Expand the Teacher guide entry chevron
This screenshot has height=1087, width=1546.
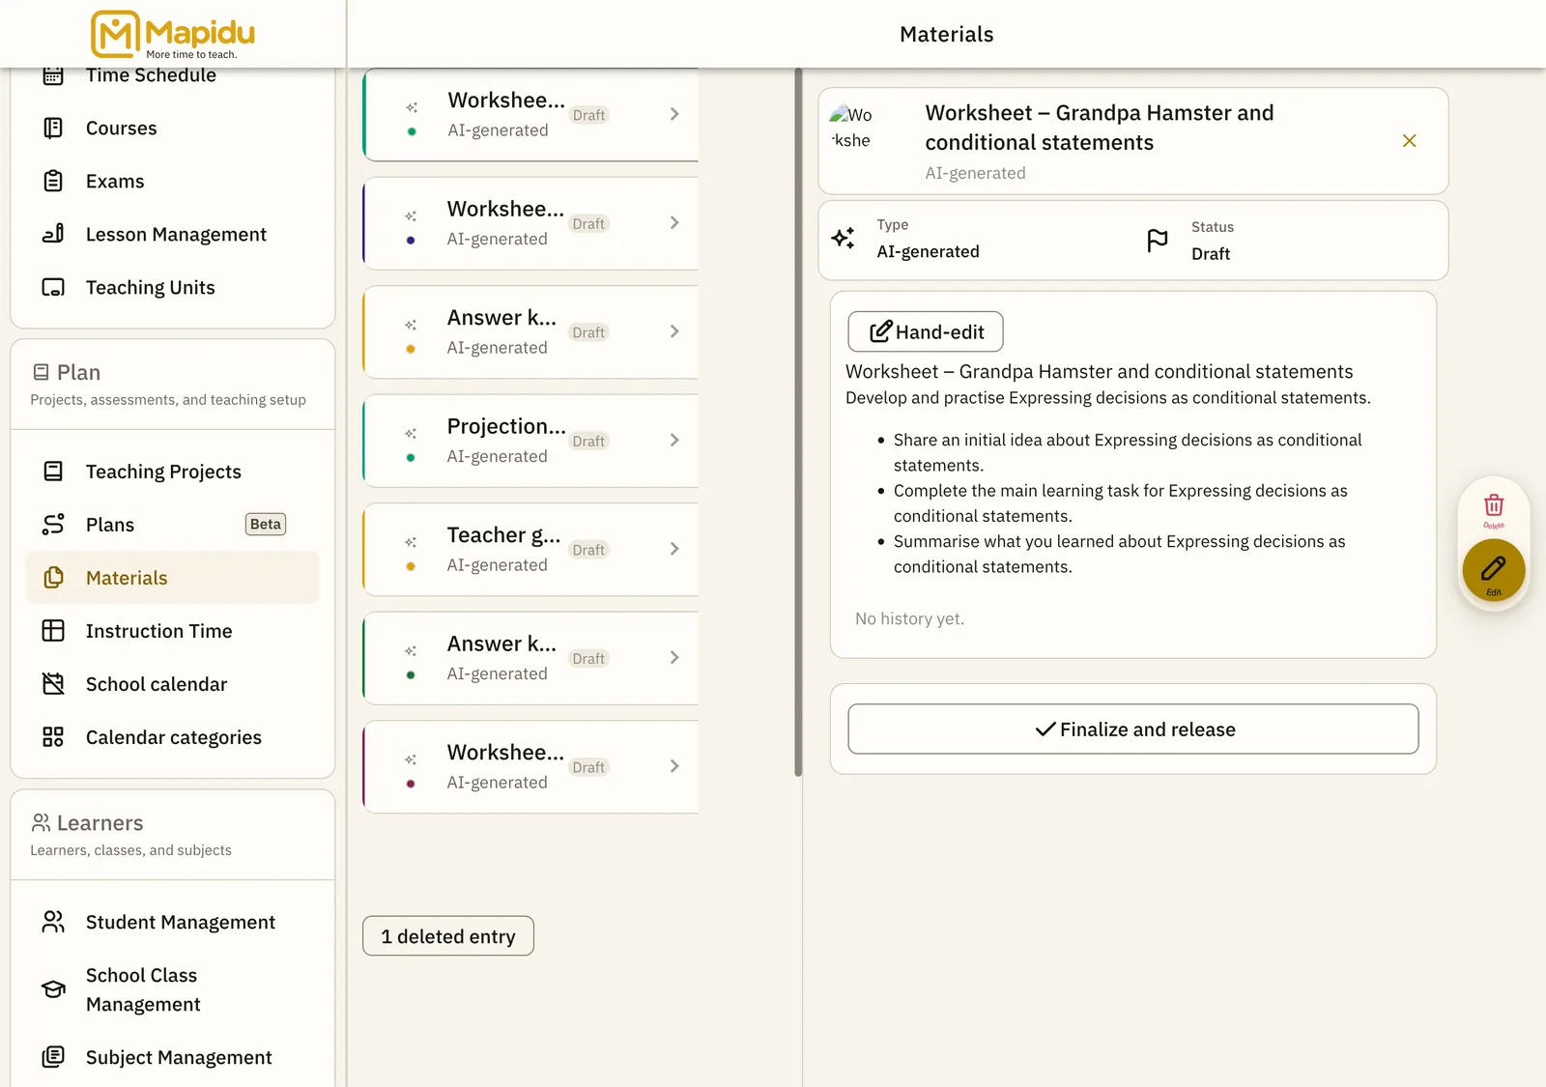point(674,549)
